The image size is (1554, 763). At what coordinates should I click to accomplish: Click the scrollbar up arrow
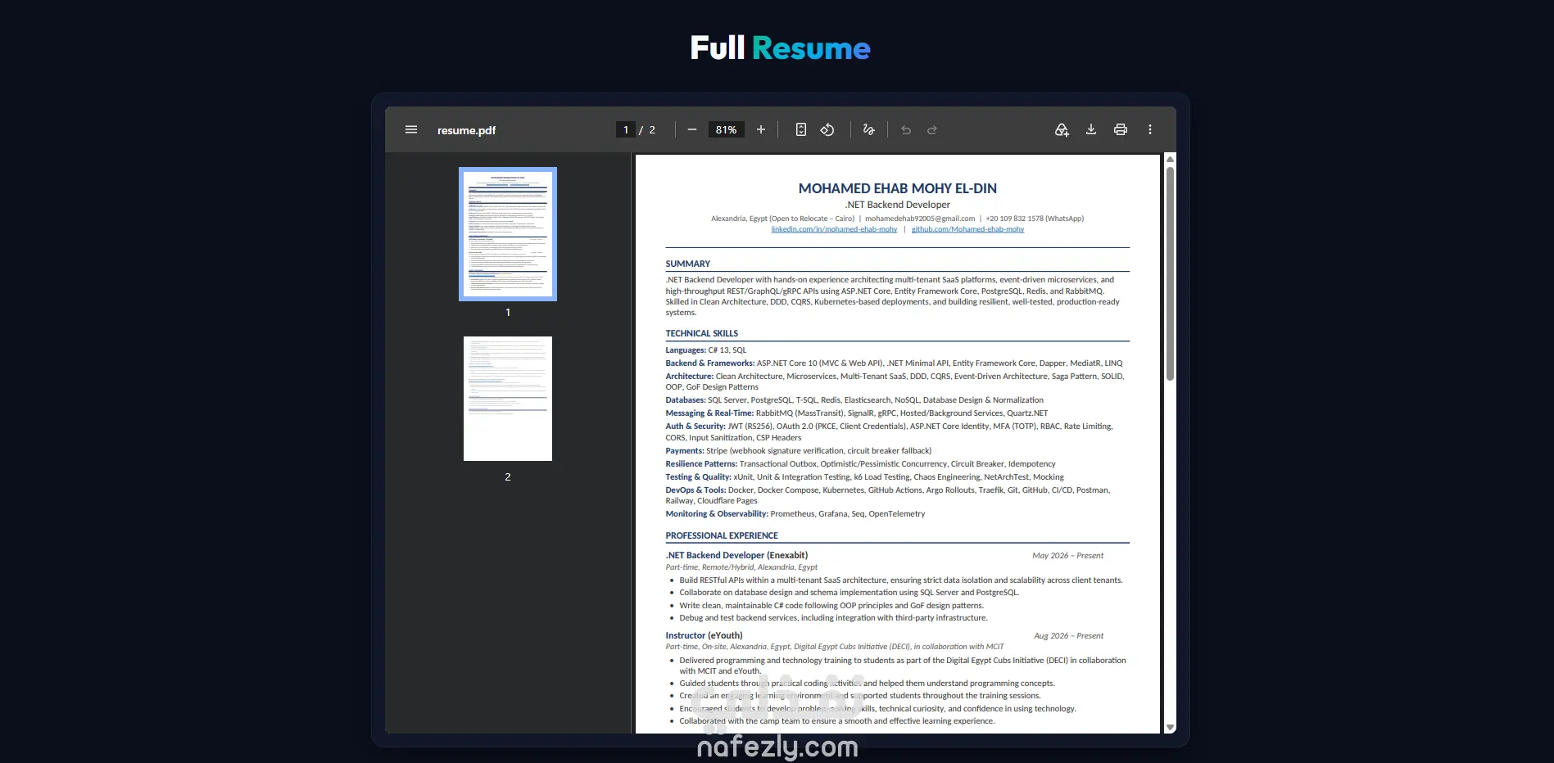click(1170, 159)
